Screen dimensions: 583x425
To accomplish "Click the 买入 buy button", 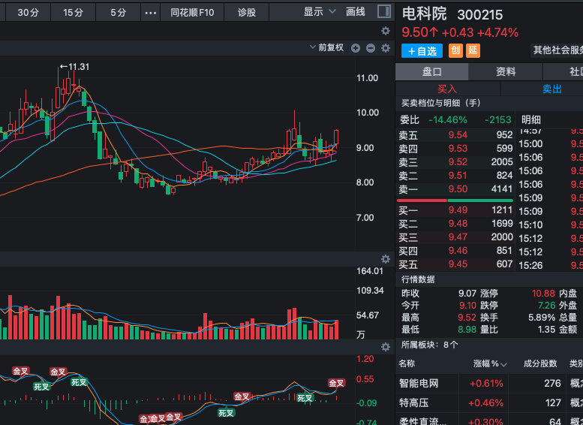I will pos(447,89).
